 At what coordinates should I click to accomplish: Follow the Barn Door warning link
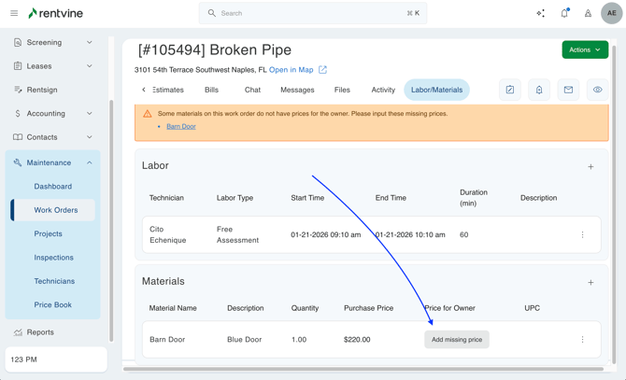[181, 126]
